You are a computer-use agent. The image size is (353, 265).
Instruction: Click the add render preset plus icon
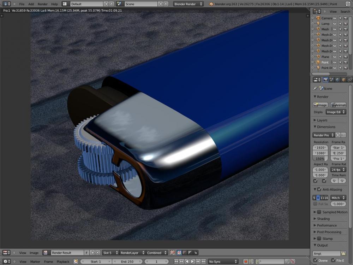[x=338, y=135]
